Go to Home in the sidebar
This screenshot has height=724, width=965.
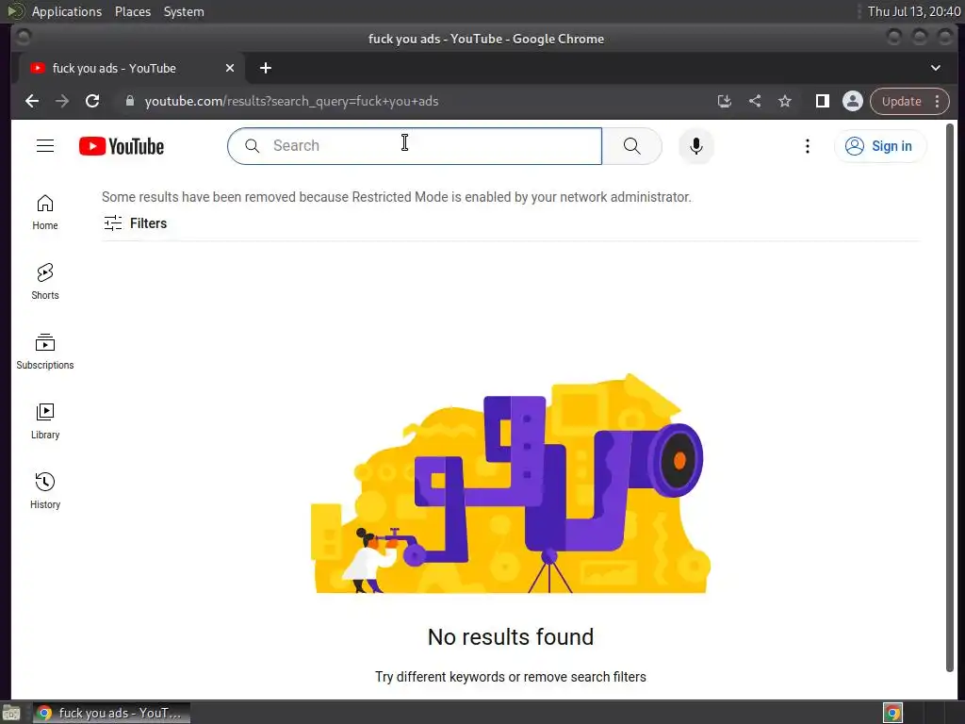tap(45, 212)
